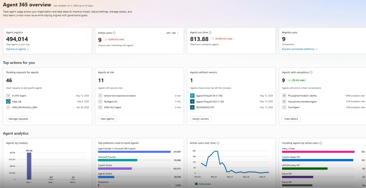Click the Assign owners button
Image resolution: width=366 pixels, height=188 pixels.
click(x=201, y=119)
